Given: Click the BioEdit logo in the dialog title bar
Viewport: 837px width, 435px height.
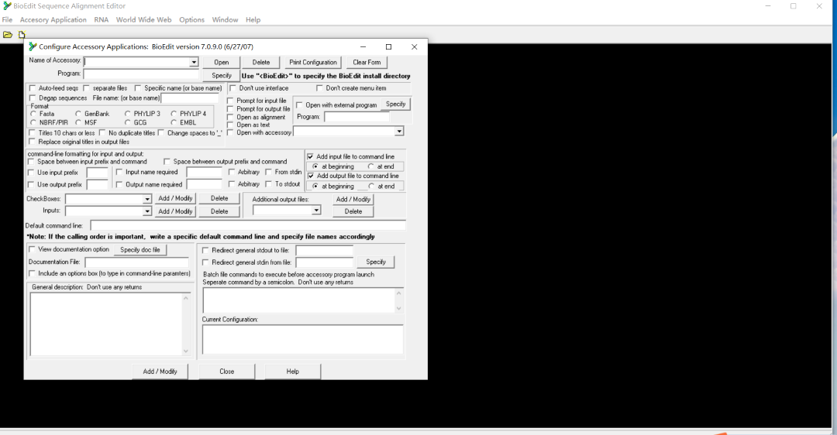Looking at the screenshot, I should [x=33, y=46].
